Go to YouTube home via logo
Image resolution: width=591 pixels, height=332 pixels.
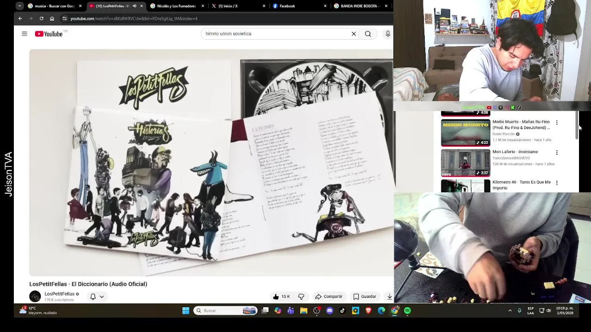pyautogui.click(x=48, y=34)
